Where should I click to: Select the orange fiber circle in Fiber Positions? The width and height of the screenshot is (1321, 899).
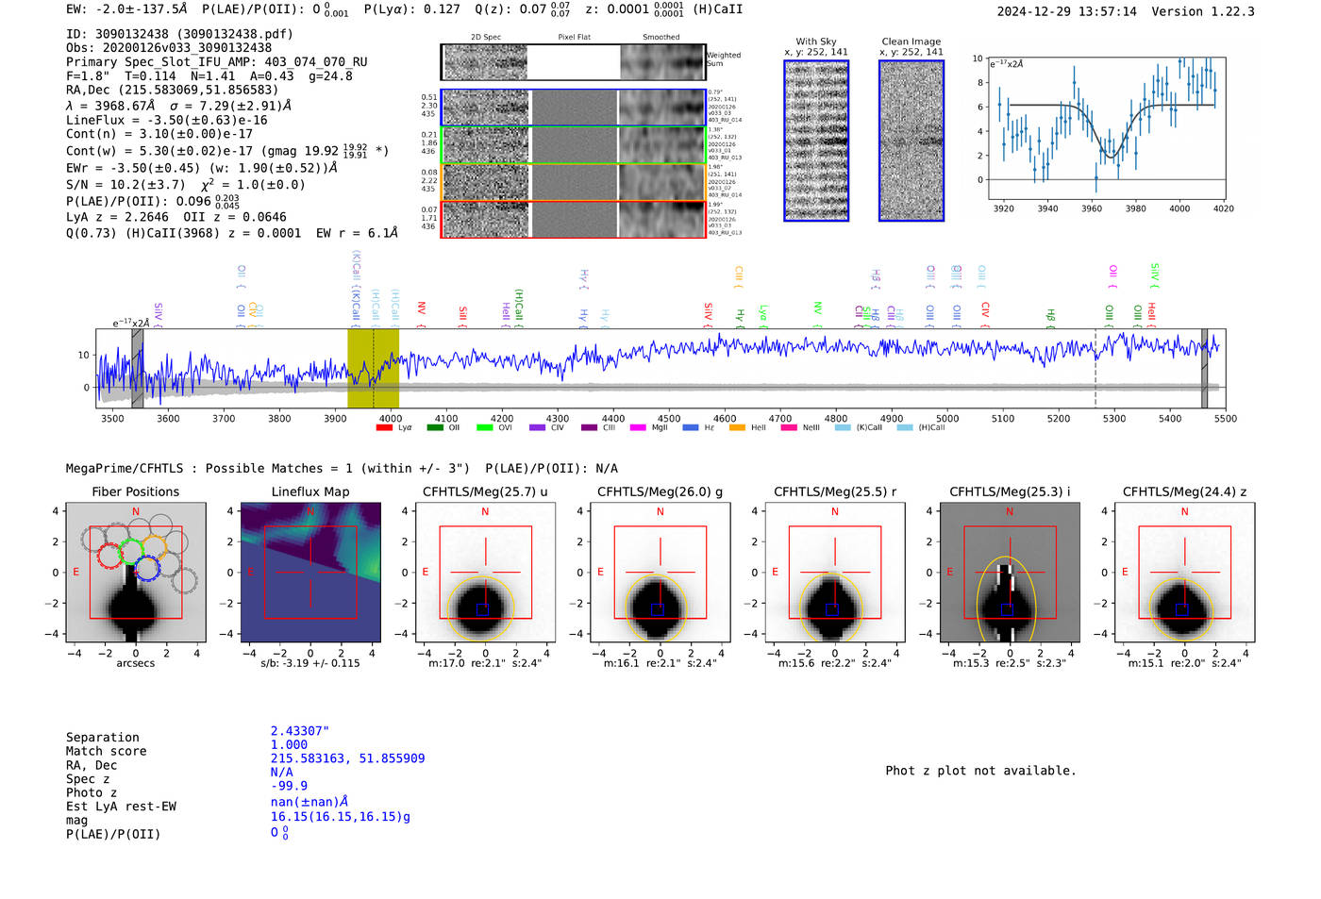pyautogui.click(x=154, y=547)
